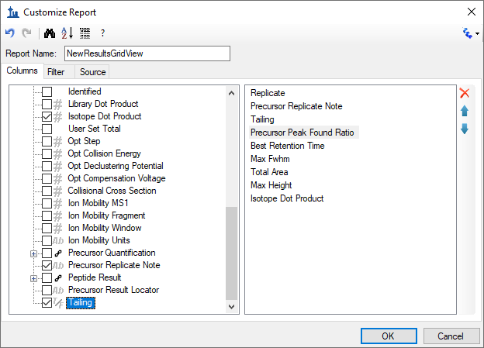Screen dimensions: 484x348
Task: Move the selected column down with the blue arrow
Action: tap(465, 129)
